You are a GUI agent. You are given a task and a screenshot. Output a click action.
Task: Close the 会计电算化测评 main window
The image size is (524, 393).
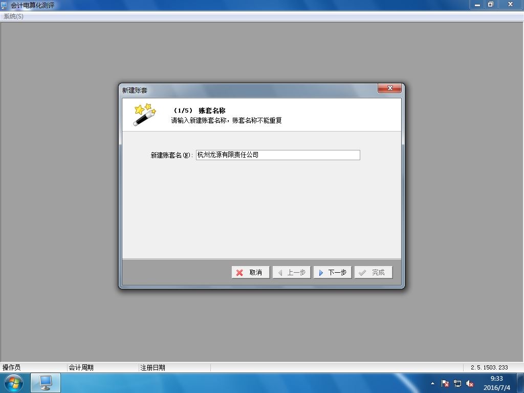pos(510,5)
